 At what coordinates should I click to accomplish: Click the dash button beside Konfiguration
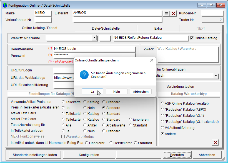139,155
